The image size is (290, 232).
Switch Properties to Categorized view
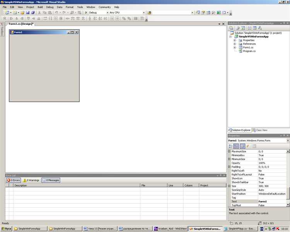pos(231,146)
